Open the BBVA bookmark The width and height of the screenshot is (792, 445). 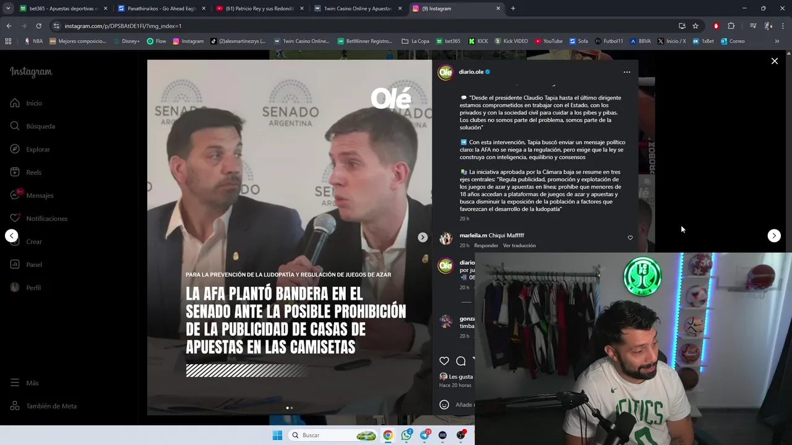(640, 41)
